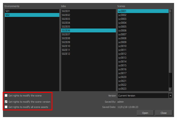
Task: Click the scrollbar down arrow in Scenes list
Action: pos(170,89)
